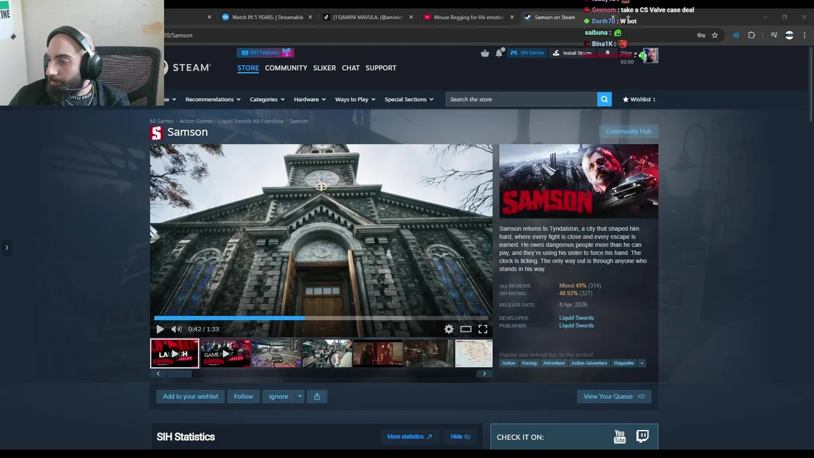Toggle theater mode for the video
Screen dimensions: 814x458
(x=466, y=329)
